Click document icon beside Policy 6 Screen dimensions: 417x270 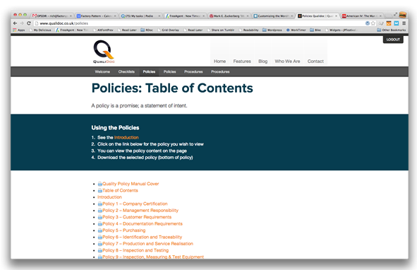pos(99,237)
